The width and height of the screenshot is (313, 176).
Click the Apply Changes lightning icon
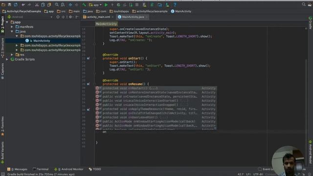(x=112, y=4)
